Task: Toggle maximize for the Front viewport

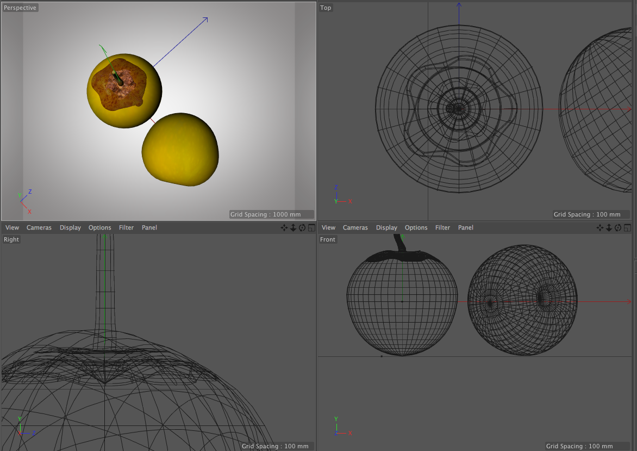Action: point(628,228)
